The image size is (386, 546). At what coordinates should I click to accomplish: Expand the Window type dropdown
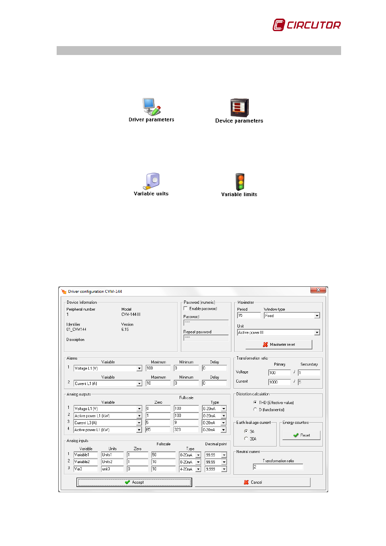coord(317,315)
